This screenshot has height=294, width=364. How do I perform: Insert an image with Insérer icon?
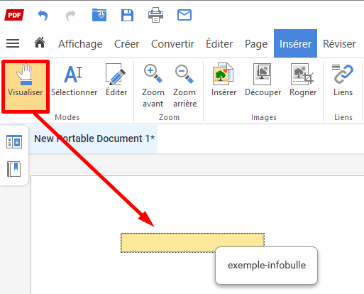click(x=224, y=80)
